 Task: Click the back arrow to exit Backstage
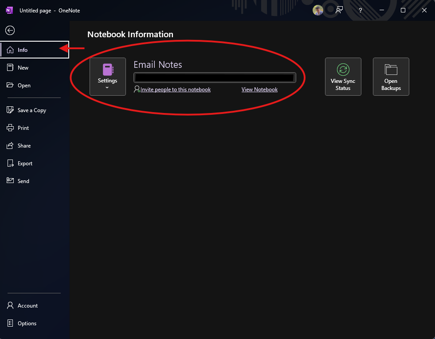tap(10, 30)
